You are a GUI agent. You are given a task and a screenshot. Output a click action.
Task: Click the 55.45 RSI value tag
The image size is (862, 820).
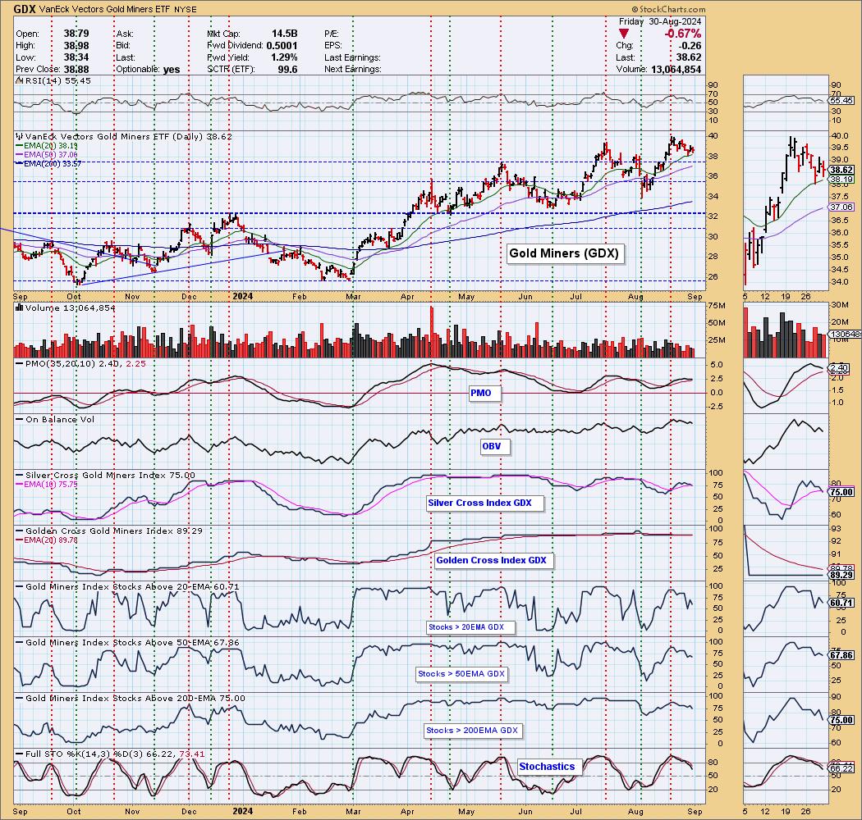pyautogui.click(x=843, y=101)
